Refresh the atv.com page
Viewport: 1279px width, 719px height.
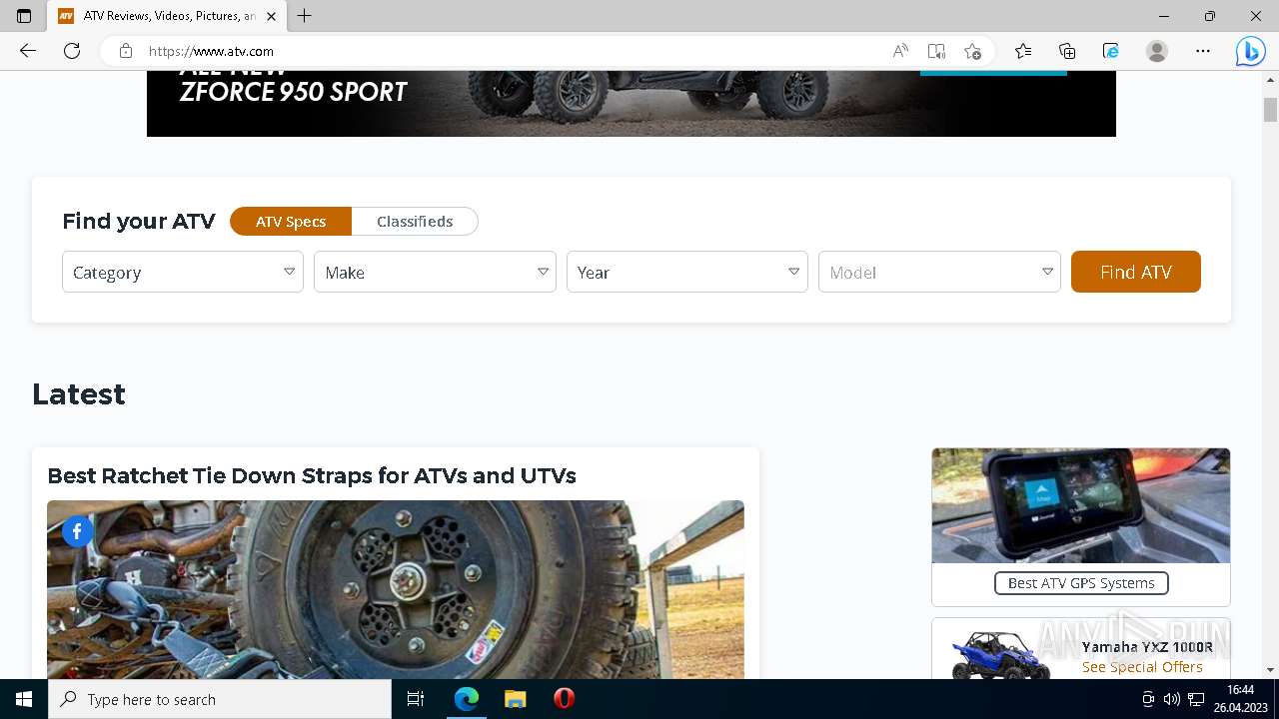point(72,51)
